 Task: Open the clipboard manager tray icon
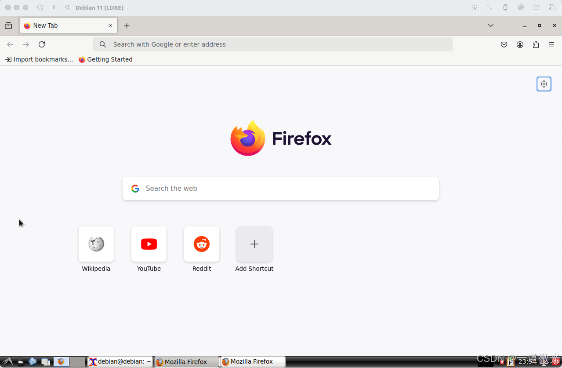[x=511, y=362]
